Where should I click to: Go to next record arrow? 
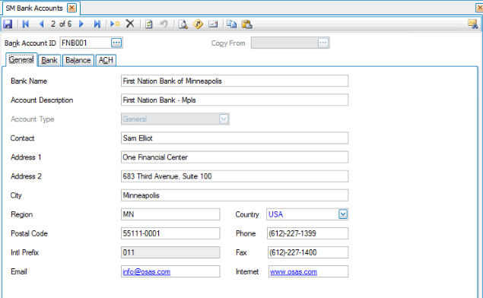[x=81, y=24]
